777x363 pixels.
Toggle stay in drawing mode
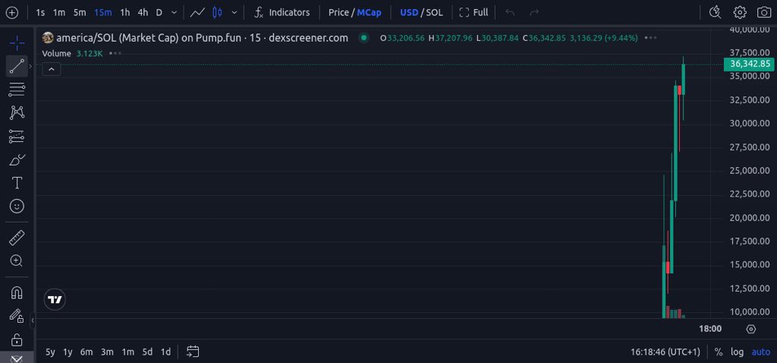[17, 316]
